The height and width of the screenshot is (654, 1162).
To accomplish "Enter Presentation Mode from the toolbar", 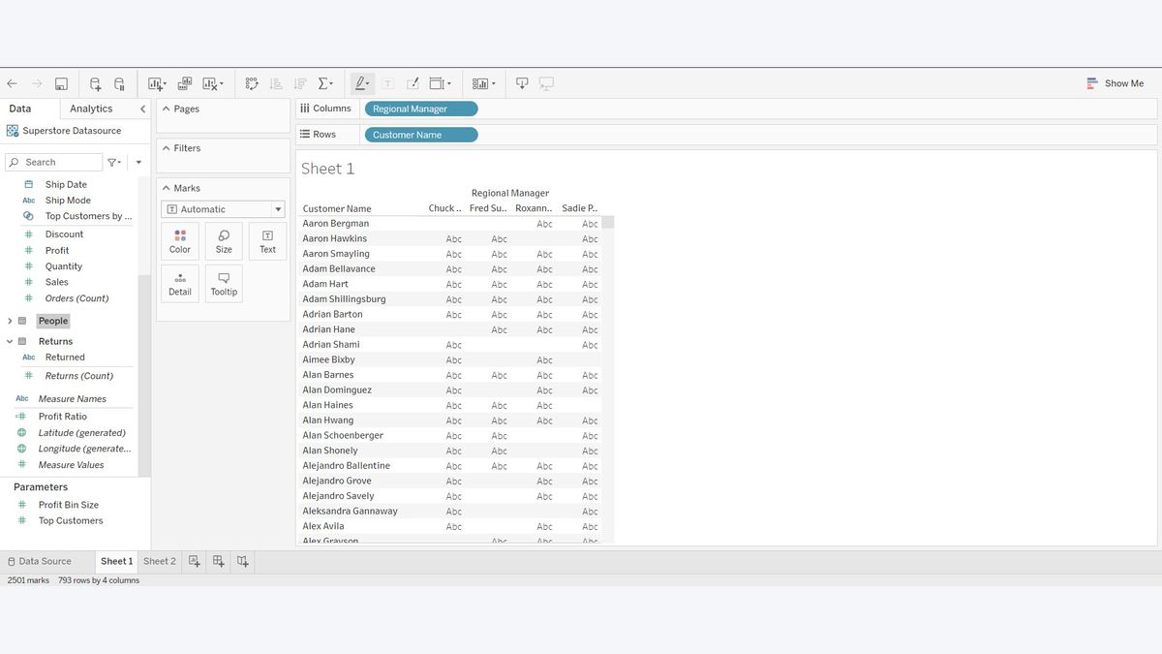I will pyautogui.click(x=547, y=83).
